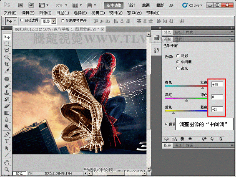Select the Horizontal Type tool

point(7,141)
